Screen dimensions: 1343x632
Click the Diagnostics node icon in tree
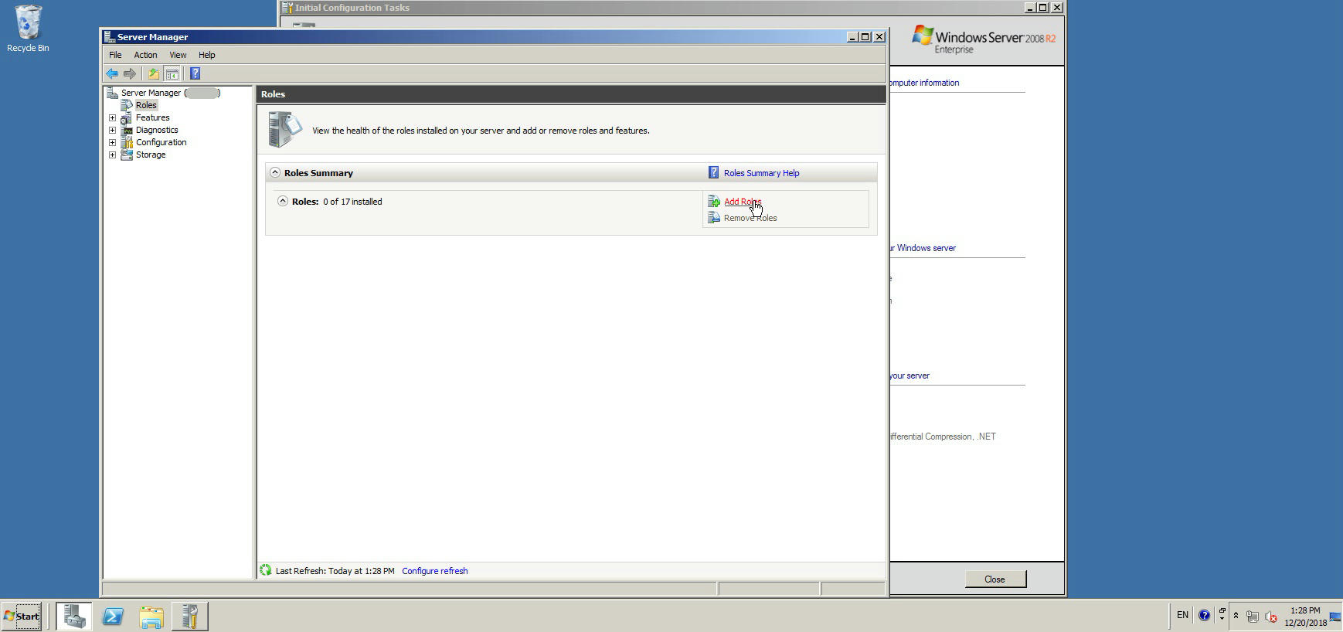[126, 130]
